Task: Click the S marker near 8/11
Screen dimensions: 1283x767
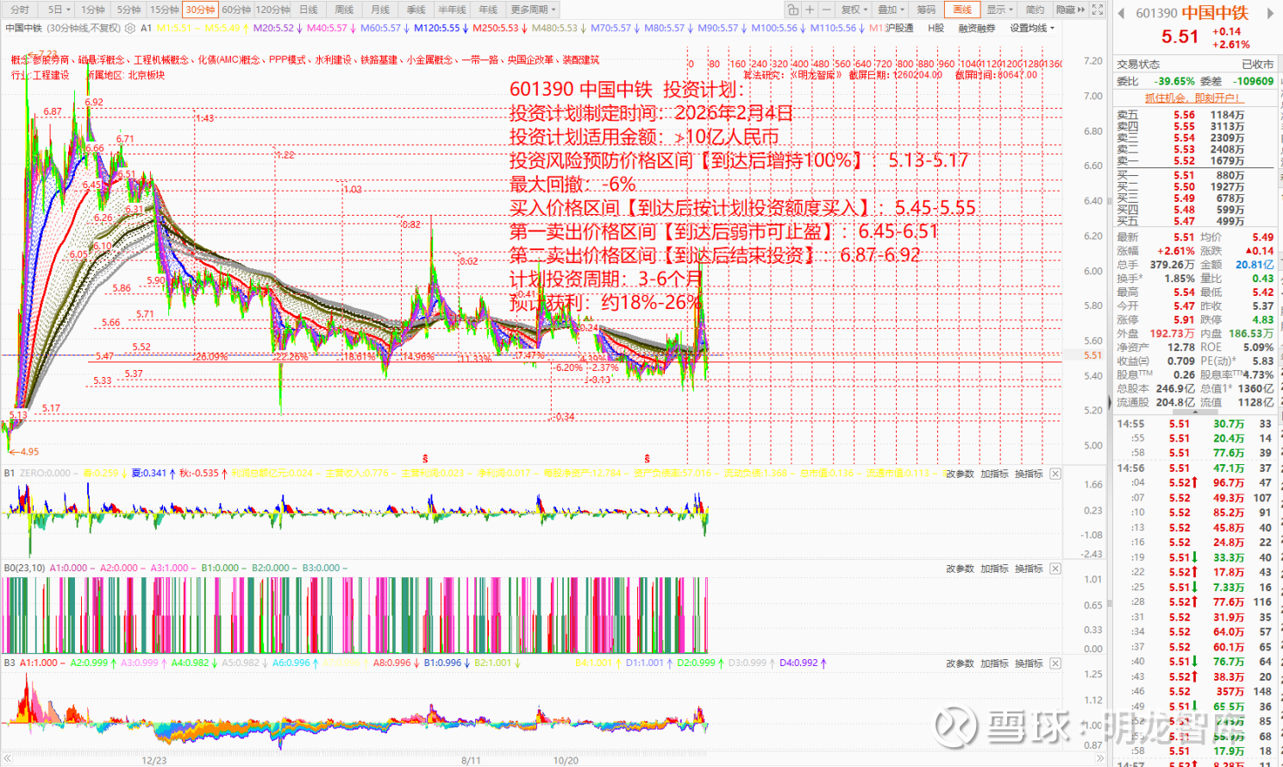Action: 425,458
